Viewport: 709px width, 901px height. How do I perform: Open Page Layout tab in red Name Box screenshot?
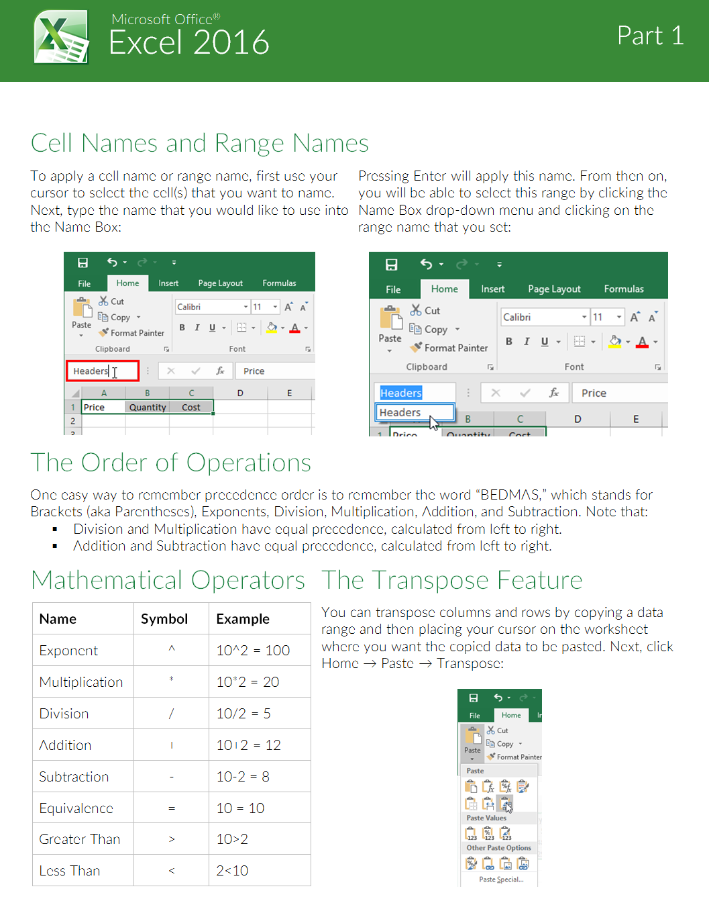(x=221, y=283)
